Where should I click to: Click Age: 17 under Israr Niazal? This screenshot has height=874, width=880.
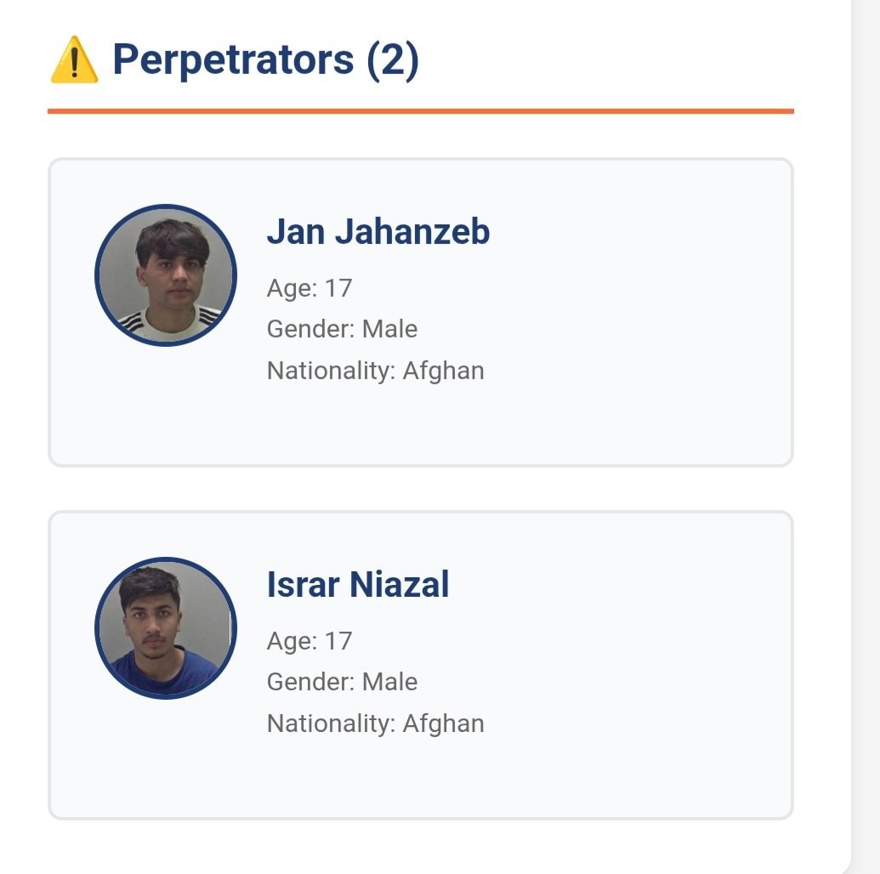[309, 641]
